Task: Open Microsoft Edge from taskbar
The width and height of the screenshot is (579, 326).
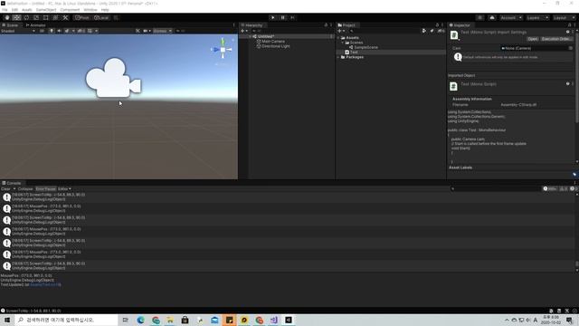Action: pyautogui.click(x=141, y=320)
